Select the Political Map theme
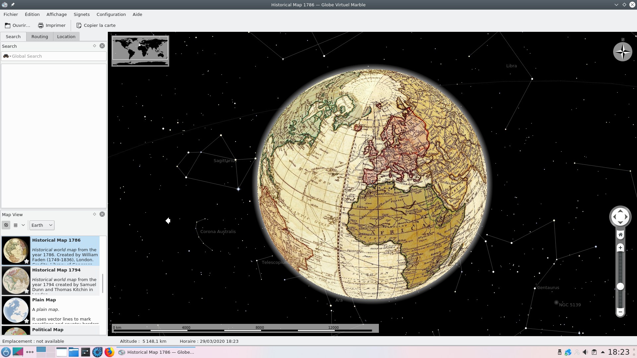Screen dimensions: 637x358 point(50,330)
